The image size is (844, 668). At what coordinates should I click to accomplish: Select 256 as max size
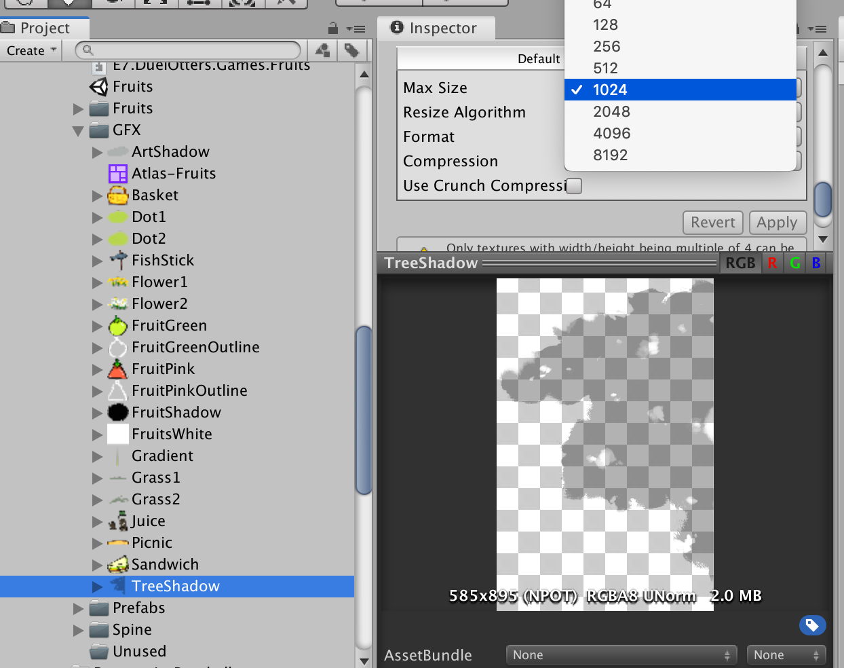click(x=680, y=47)
